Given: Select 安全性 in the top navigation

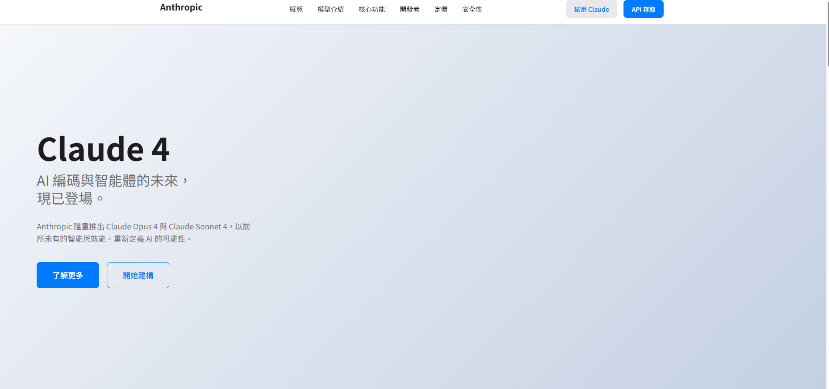Looking at the screenshot, I should coord(472,9).
